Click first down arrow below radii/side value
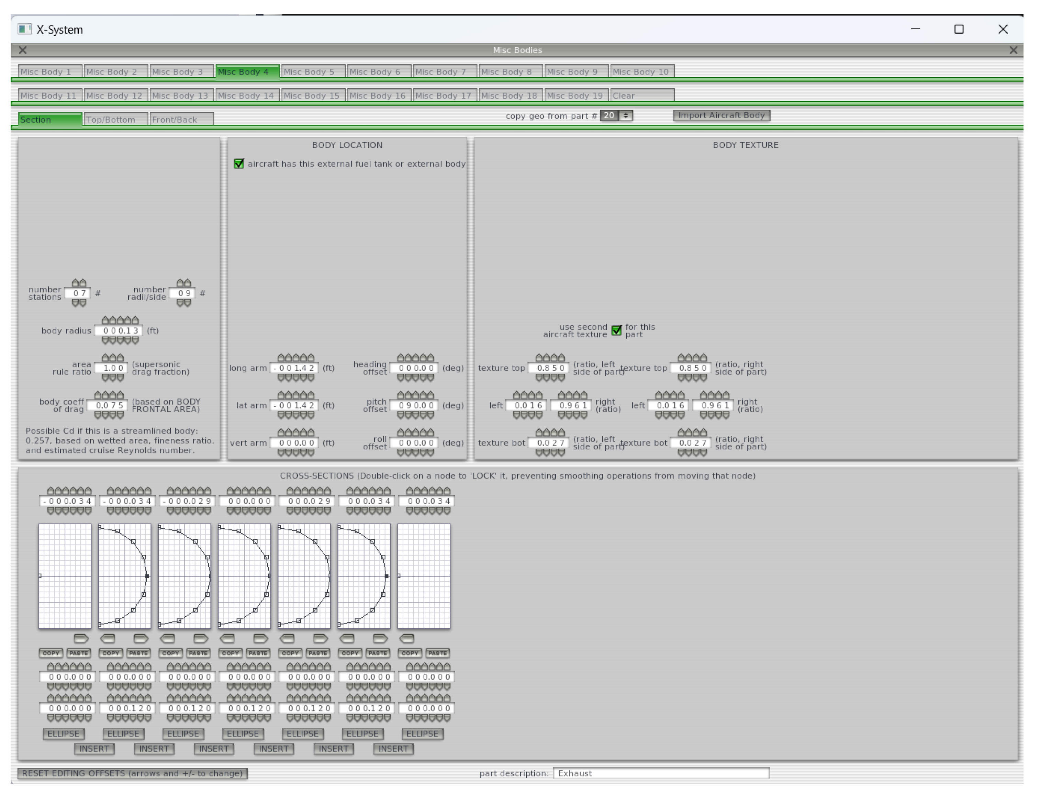 coord(180,303)
